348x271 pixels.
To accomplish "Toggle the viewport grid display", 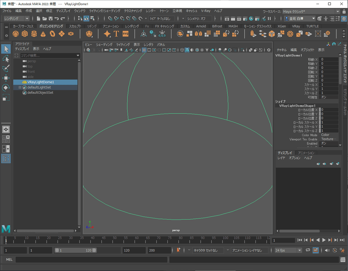I will 144,50.
